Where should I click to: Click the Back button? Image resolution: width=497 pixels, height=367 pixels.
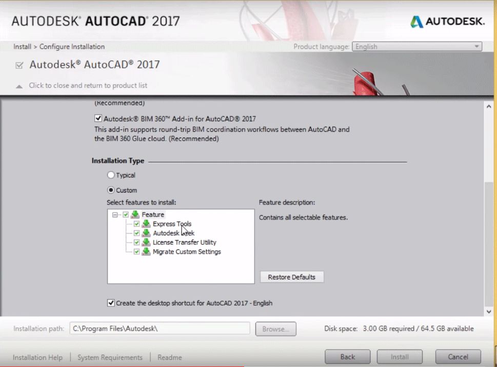click(348, 357)
